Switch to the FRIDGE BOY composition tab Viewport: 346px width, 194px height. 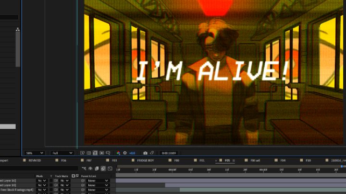(145, 160)
